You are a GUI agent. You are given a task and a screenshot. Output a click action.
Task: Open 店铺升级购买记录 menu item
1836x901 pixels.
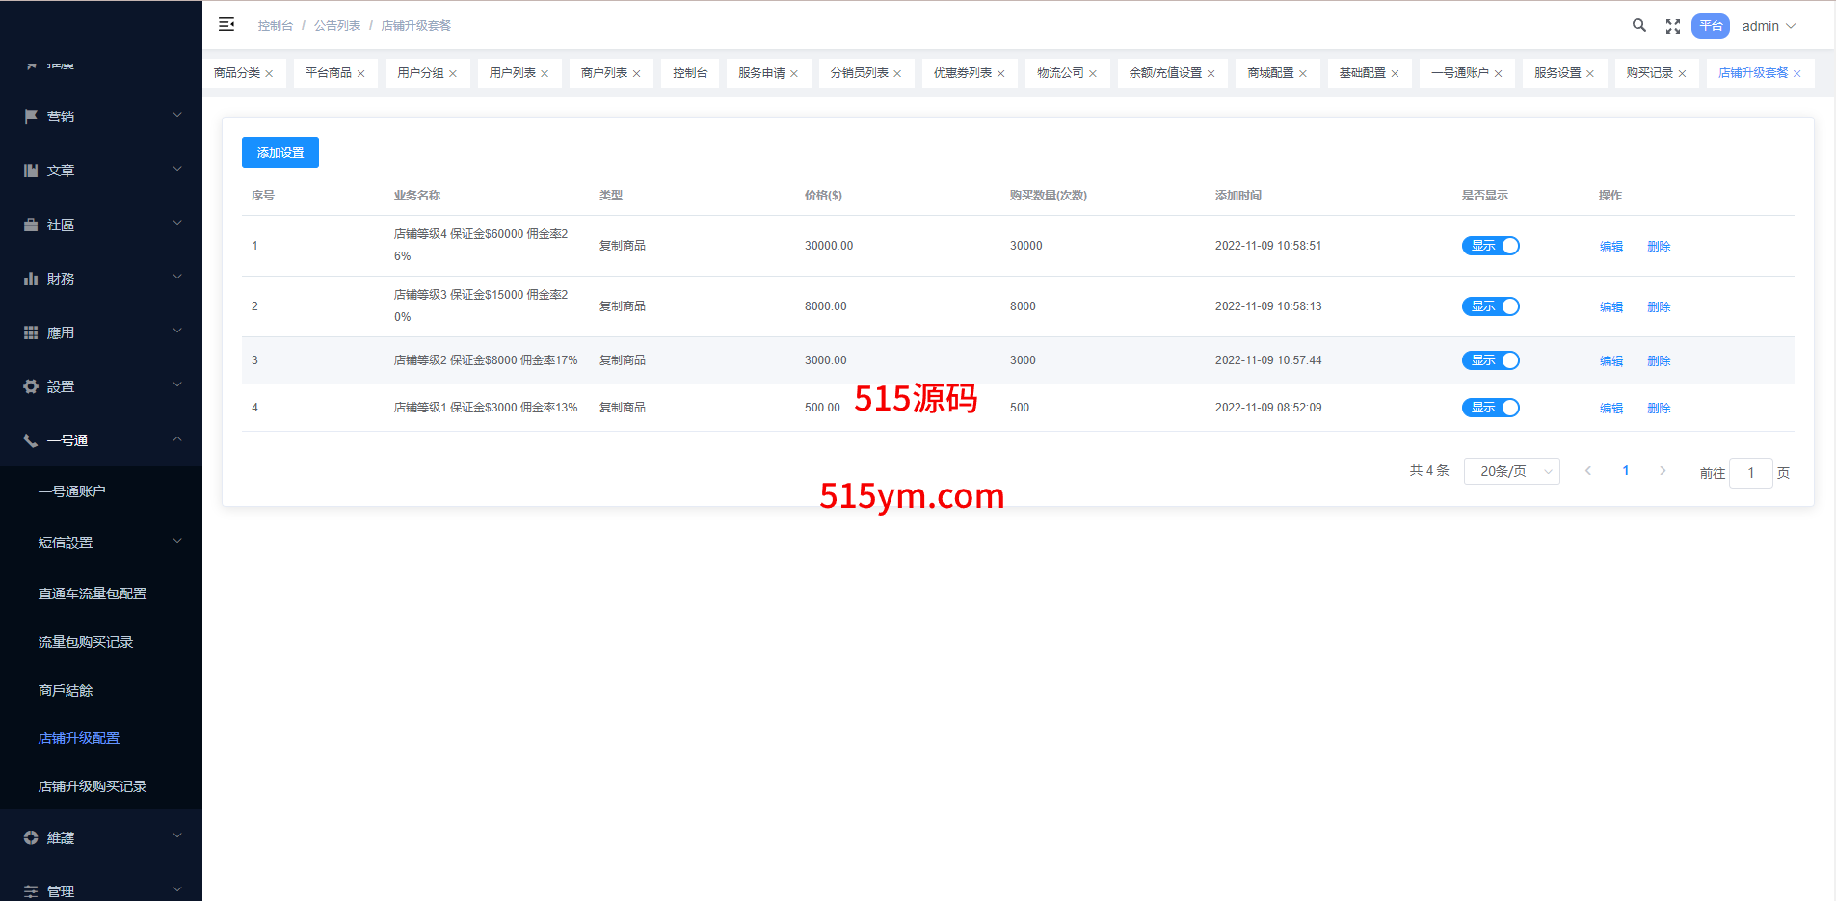click(x=93, y=786)
